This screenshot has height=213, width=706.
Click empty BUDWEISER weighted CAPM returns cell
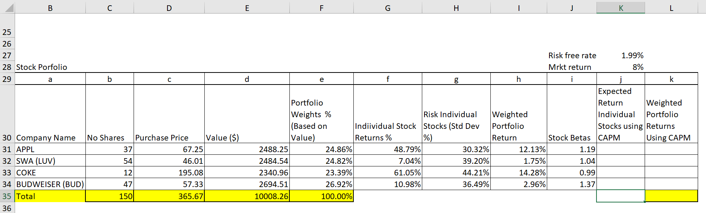[671, 184]
